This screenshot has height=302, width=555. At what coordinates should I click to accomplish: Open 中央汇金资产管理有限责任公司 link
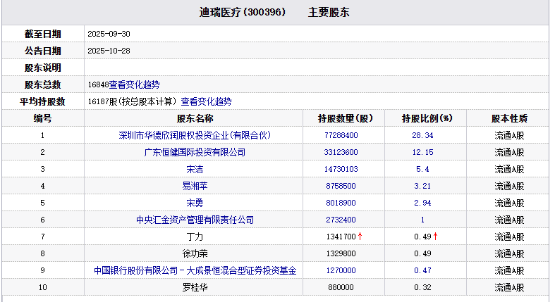[195, 220]
